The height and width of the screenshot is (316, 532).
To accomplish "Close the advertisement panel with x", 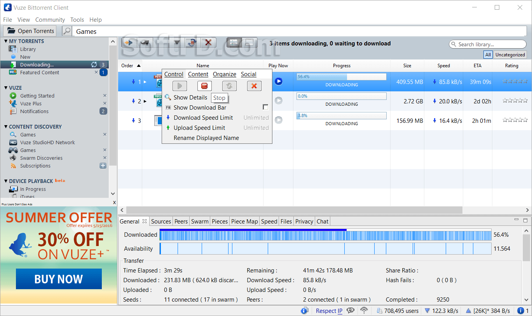I will 114,203.
